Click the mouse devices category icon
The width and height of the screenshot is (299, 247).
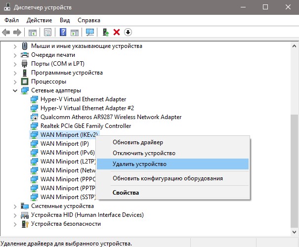pos(25,46)
